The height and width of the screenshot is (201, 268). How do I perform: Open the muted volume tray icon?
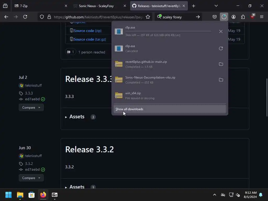(x=238, y=195)
